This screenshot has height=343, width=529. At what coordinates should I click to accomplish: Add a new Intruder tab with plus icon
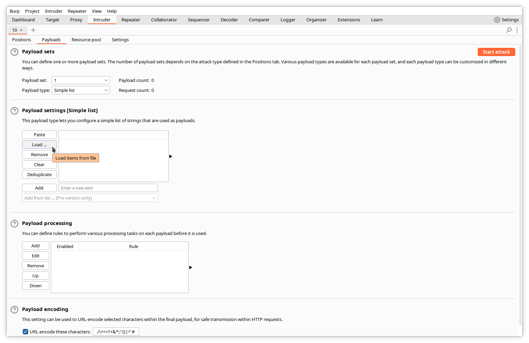click(33, 30)
